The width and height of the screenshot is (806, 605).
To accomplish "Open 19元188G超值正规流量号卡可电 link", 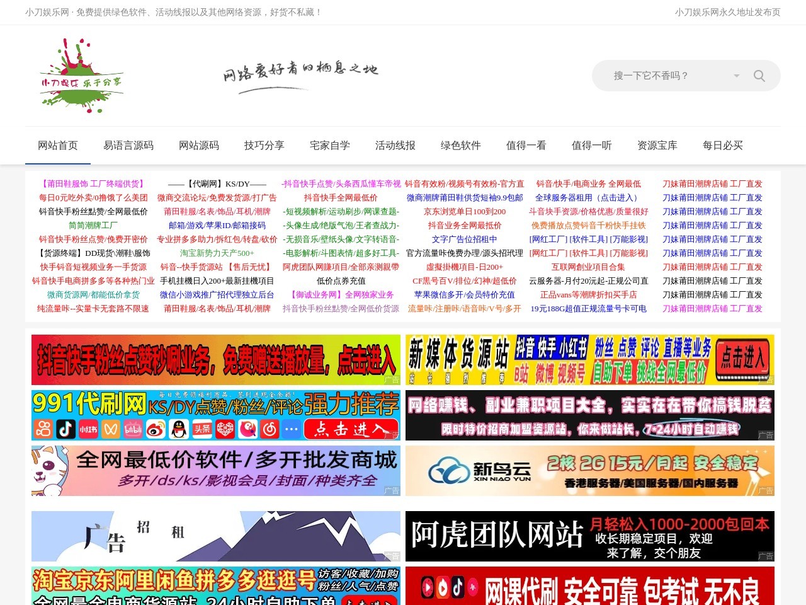I will (589, 309).
